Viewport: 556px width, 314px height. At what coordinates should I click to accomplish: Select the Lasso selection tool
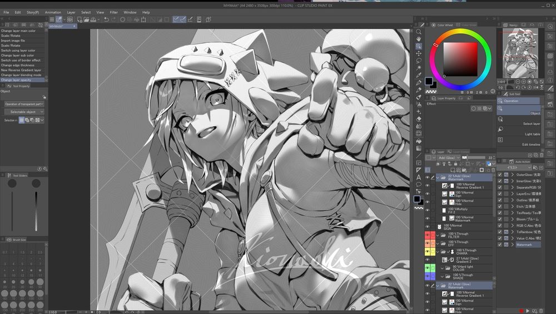coord(419,60)
